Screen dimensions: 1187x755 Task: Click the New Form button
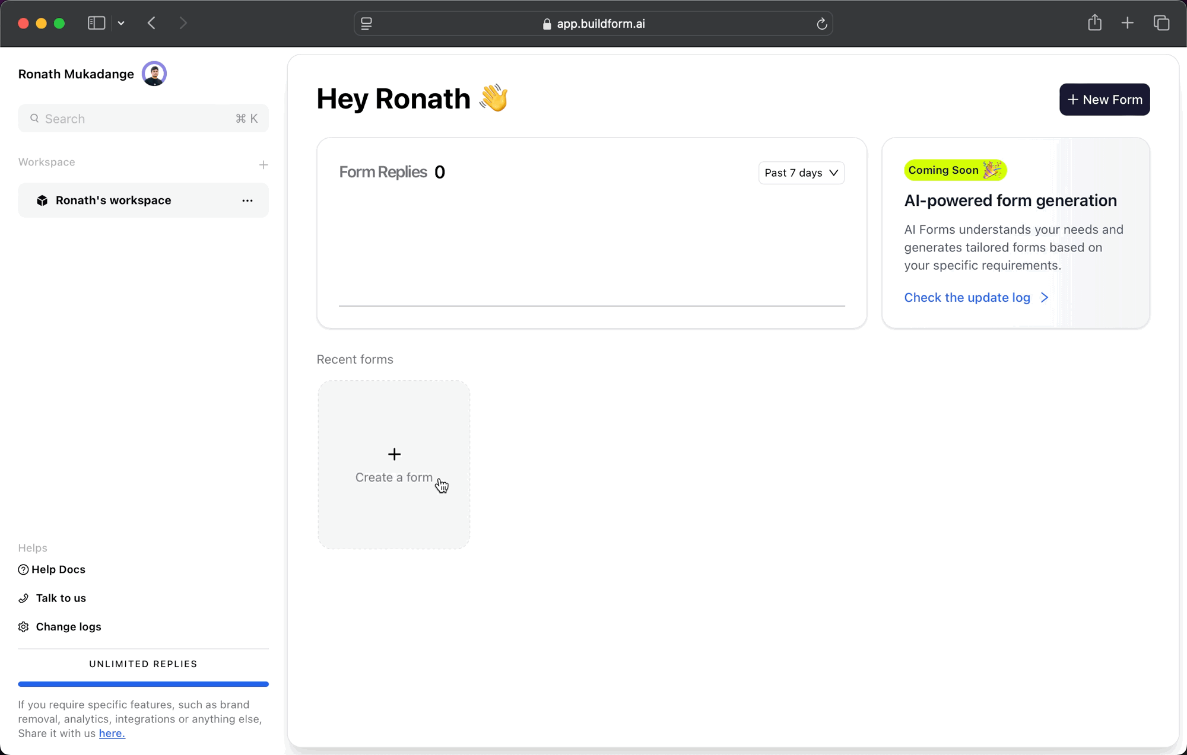click(x=1104, y=100)
